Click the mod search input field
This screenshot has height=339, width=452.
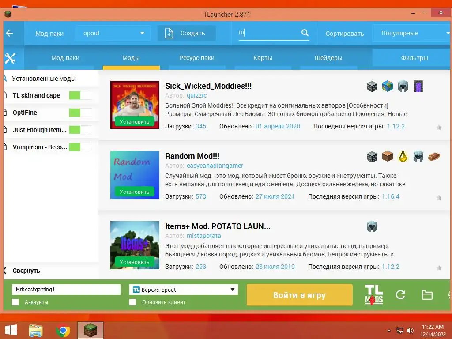(270, 33)
